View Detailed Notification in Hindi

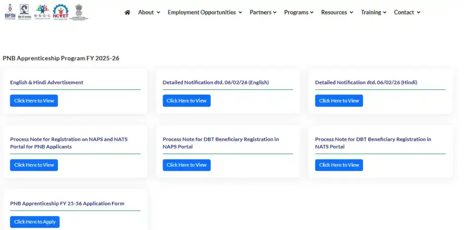tap(339, 101)
